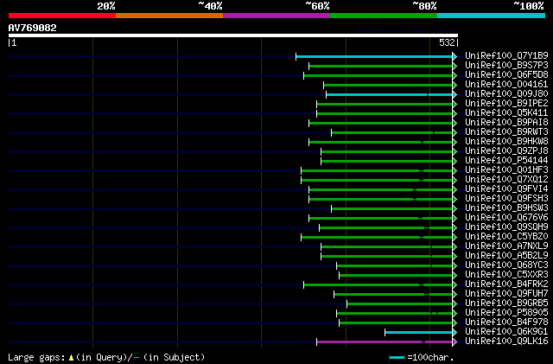Open hit UniRef100_Q7Y1B9

(x=506, y=55)
